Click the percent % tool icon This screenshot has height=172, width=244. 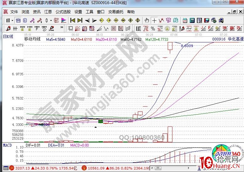click(x=153, y=29)
